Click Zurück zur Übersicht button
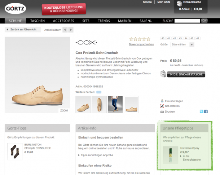The image size is (220, 175). (23, 30)
